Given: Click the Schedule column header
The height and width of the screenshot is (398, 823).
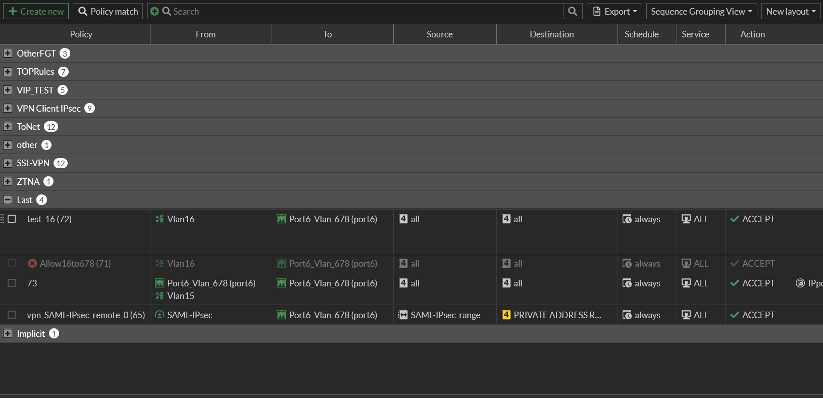Looking at the screenshot, I should pyautogui.click(x=647, y=34).
